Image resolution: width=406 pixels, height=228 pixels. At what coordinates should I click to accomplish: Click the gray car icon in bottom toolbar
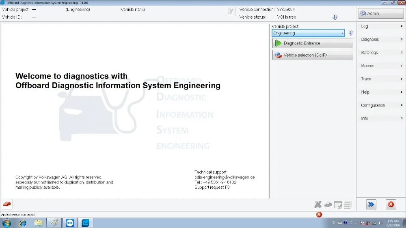[x=328, y=205]
